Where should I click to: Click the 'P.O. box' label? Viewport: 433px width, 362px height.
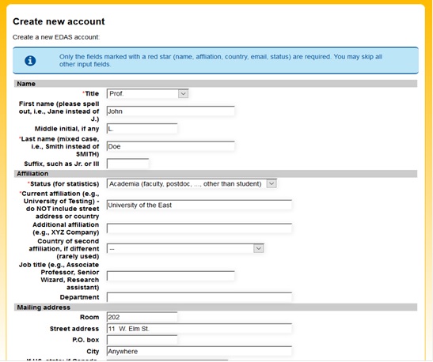tap(85, 340)
